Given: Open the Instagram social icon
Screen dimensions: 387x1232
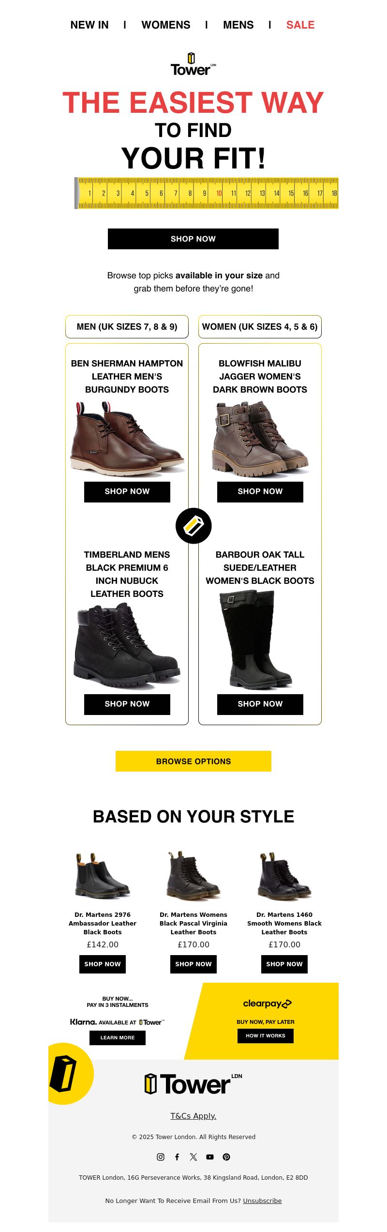Looking at the screenshot, I should click(161, 1156).
